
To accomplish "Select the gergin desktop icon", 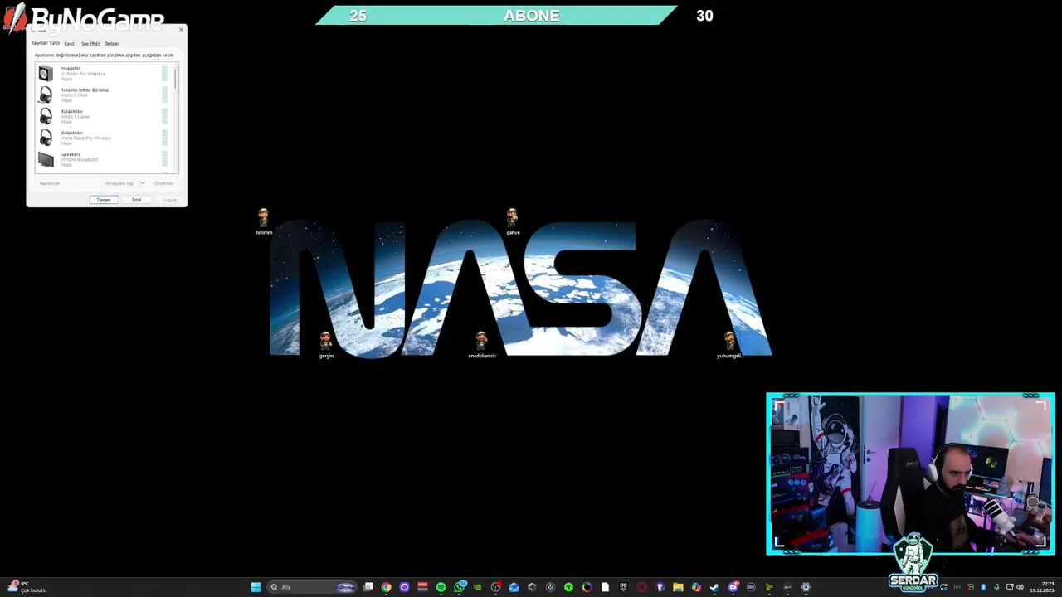I will click(326, 345).
